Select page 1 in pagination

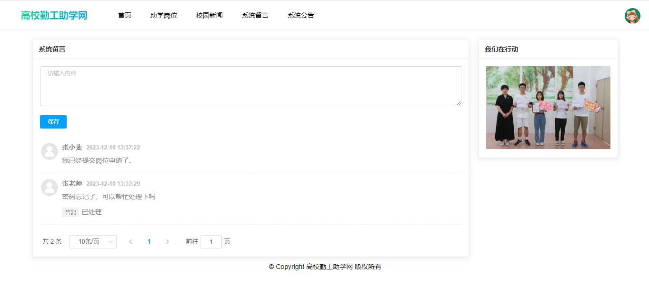click(149, 242)
